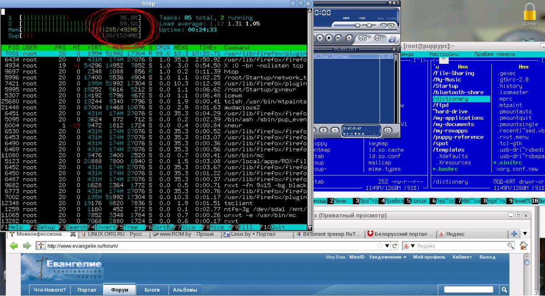
Task: Open the URL history dropdown arrow
Action: click(x=387, y=246)
